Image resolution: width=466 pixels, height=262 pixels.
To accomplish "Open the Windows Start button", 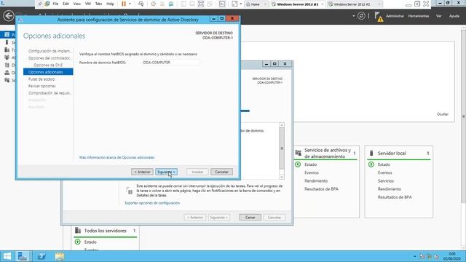I will coord(7,256).
